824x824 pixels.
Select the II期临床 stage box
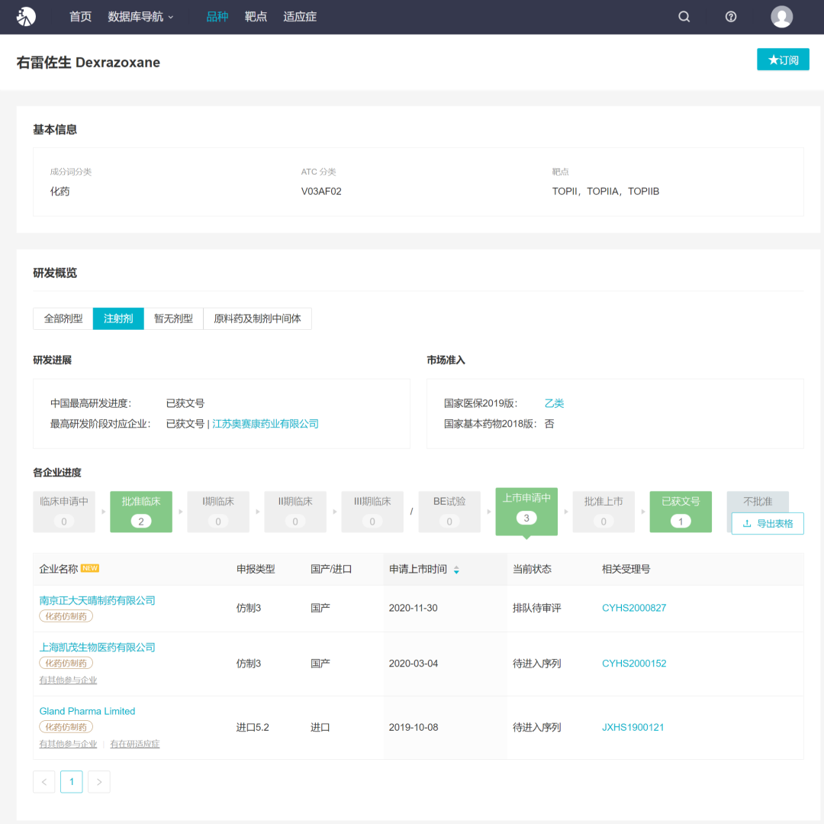(x=295, y=512)
